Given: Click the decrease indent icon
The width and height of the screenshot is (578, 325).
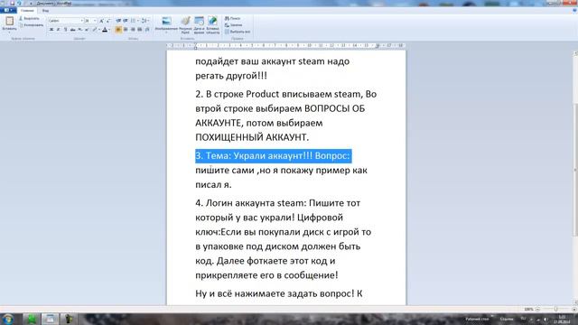Looking at the screenshot, I should click(118, 21).
